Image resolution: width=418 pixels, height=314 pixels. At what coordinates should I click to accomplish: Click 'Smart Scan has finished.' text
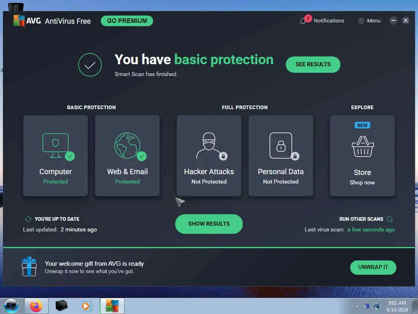(x=146, y=74)
